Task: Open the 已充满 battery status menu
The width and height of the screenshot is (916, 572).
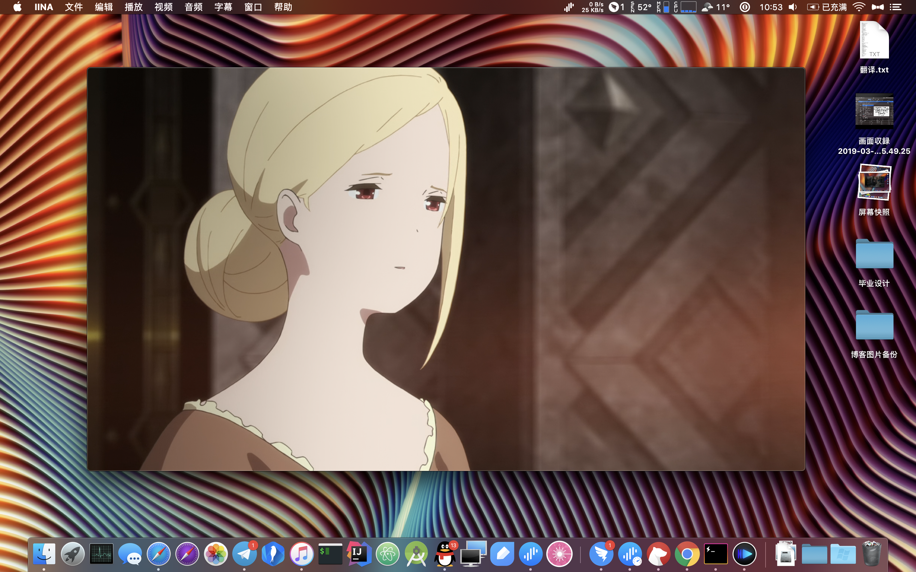Action: coord(828,7)
